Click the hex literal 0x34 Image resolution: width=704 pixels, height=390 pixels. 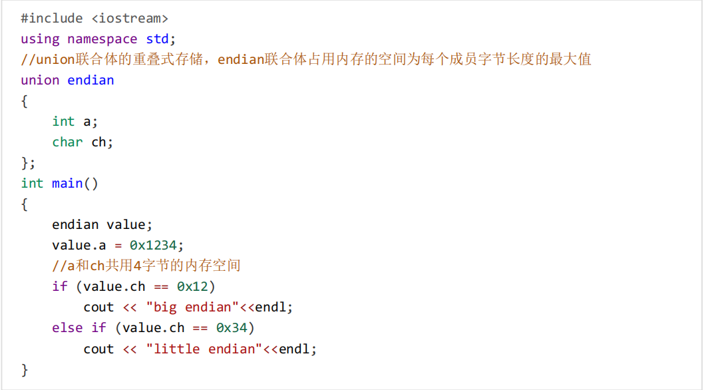[232, 327]
